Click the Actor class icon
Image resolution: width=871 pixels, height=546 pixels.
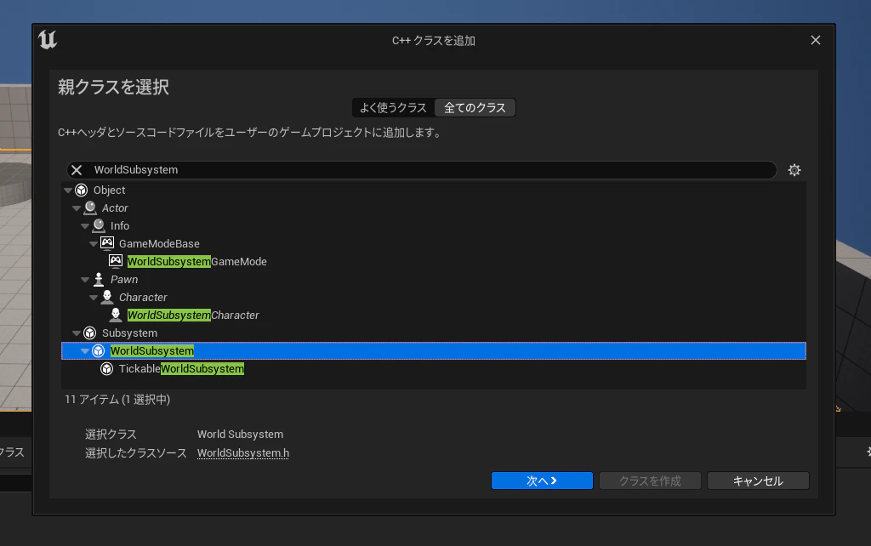point(90,208)
